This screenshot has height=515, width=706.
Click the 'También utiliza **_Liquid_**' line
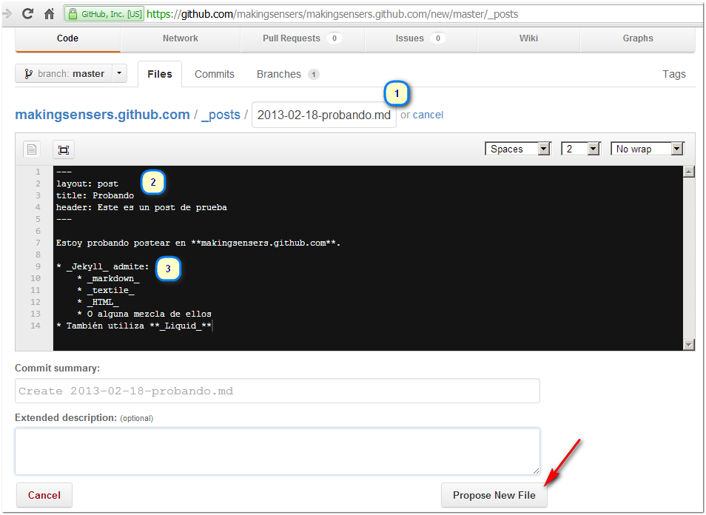pyautogui.click(x=134, y=326)
